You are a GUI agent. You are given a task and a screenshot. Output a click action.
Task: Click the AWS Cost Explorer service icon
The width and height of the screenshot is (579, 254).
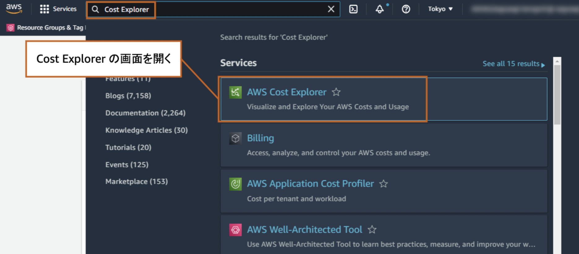tap(235, 92)
